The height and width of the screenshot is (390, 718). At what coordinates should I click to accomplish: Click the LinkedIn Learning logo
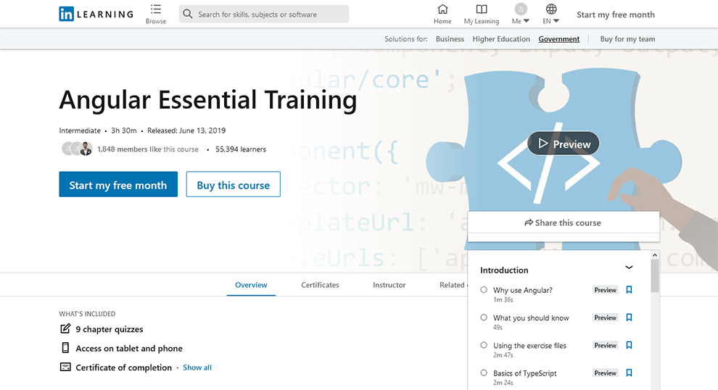click(x=96, y=14)
